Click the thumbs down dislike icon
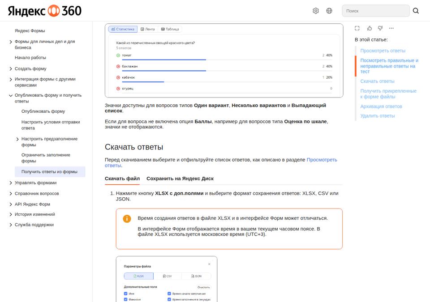 [380, 28]
